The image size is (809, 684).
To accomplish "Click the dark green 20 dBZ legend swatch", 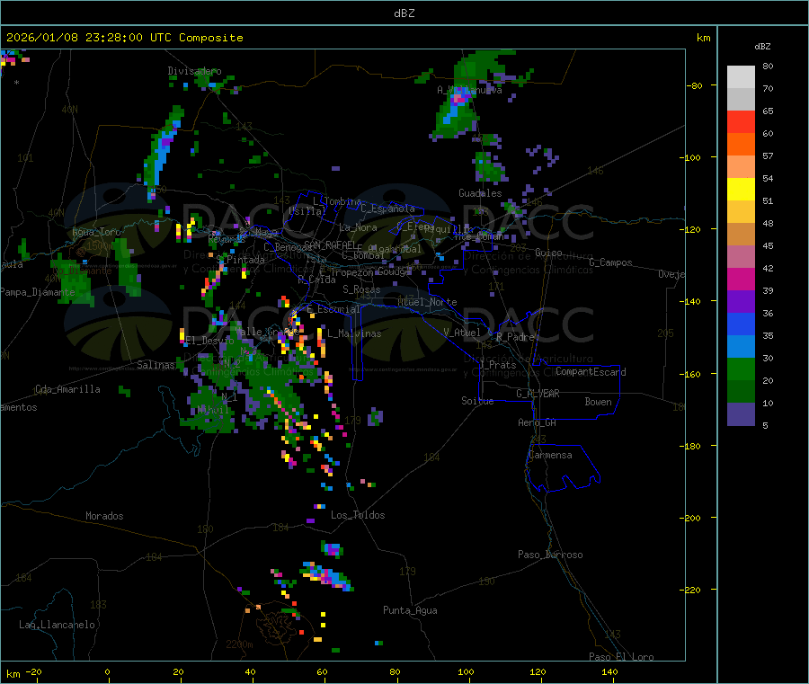I will point(741,391).
